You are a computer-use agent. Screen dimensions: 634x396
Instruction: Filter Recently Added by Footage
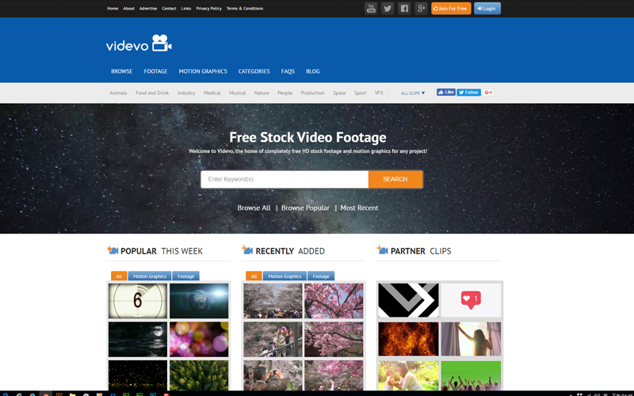click(321, 276)
